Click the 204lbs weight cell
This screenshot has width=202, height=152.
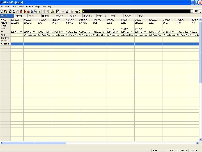coord(128,23)
